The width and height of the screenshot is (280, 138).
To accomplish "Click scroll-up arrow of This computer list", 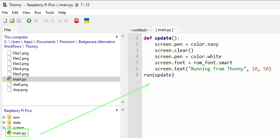I will pyautogui.click(x=123, y=36).
